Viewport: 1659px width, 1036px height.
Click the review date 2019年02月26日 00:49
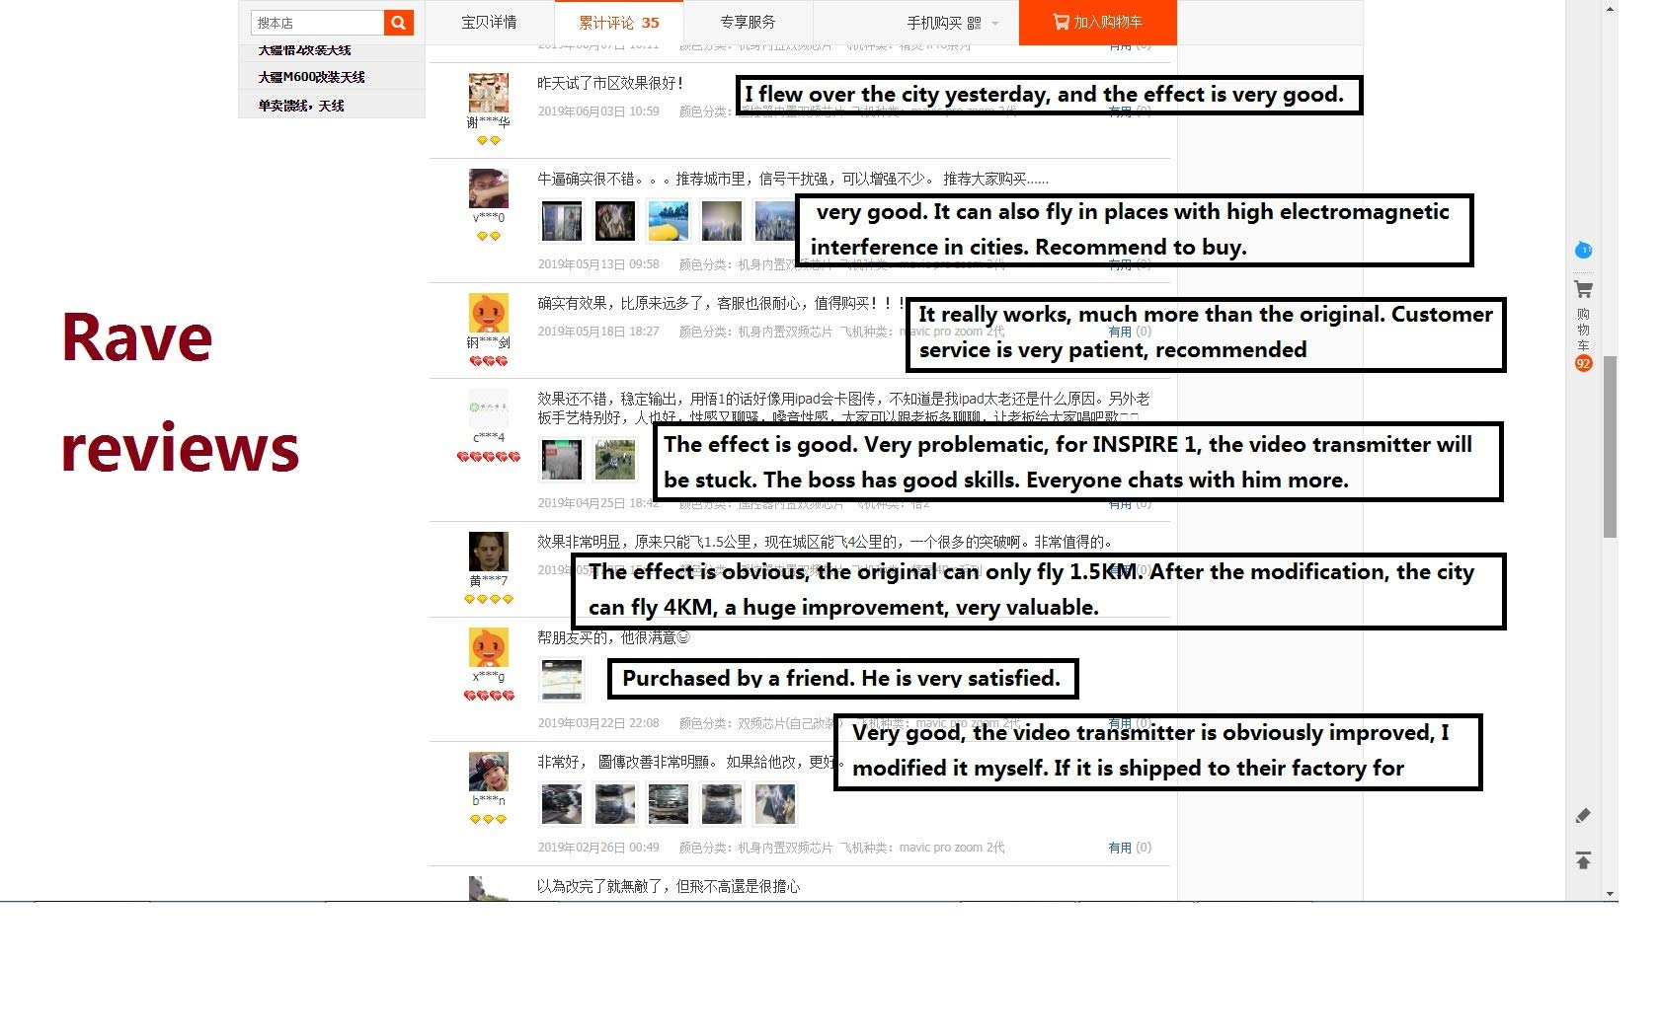(x=598, y=848)
